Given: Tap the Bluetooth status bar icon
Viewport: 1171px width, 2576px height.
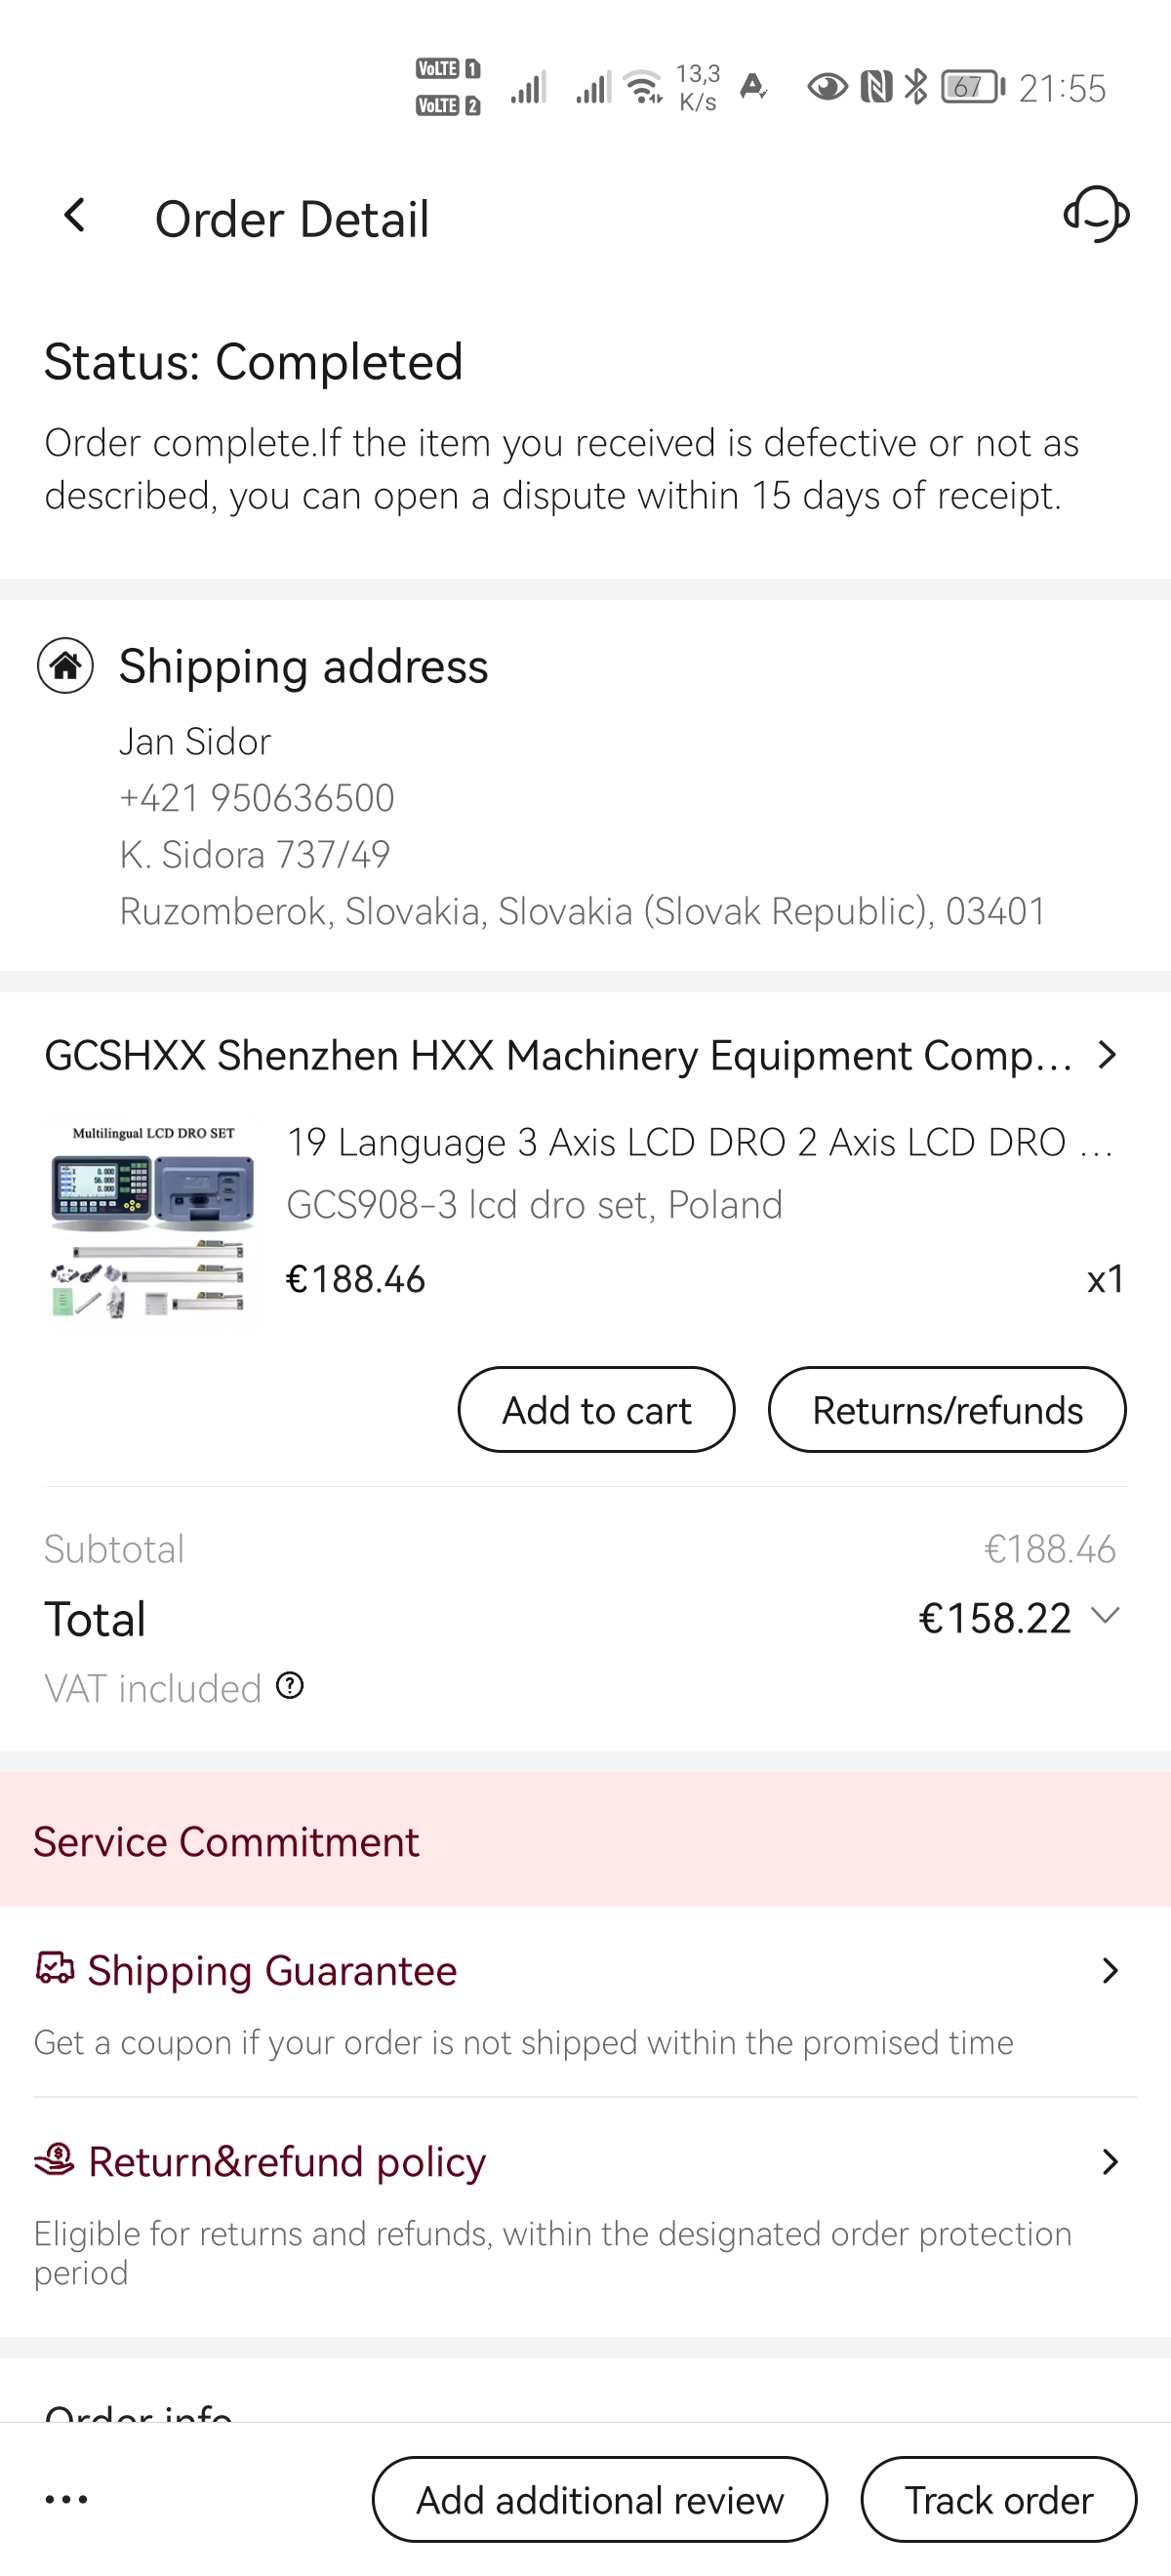Looking at the screenshot, I should pos(915,87).
